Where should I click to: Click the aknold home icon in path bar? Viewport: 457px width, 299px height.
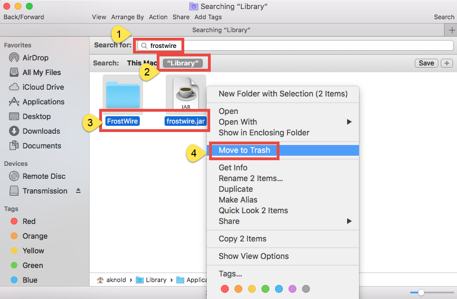pos(100,280)
